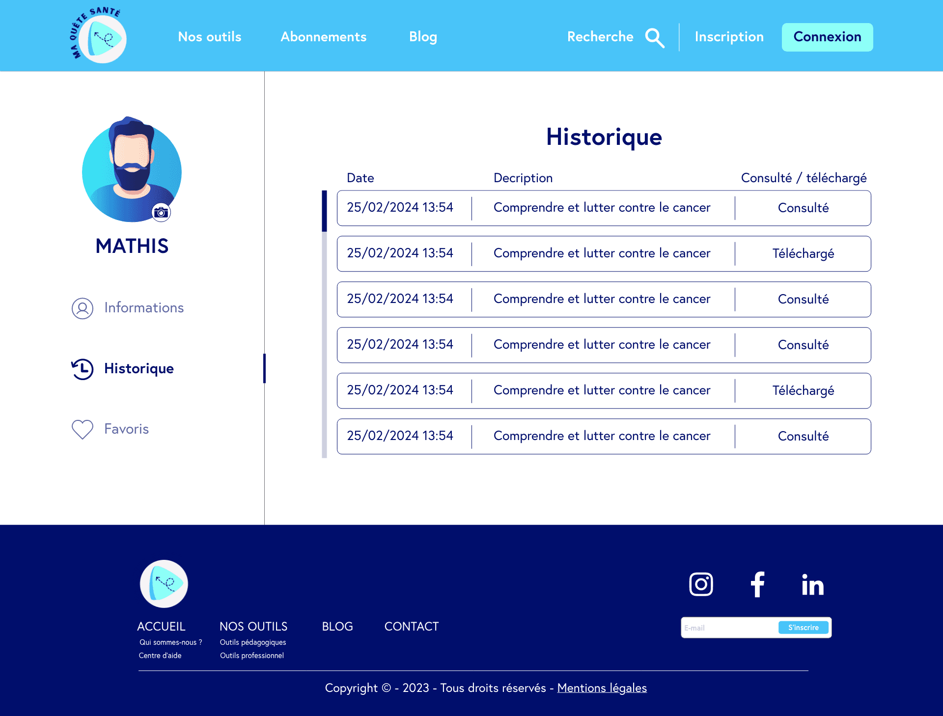Select Historique in the profile sidebar

click(x=139, y=369)
